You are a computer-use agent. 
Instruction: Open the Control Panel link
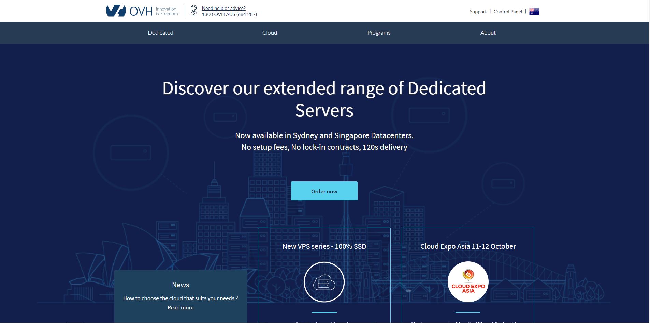[508, 12]
